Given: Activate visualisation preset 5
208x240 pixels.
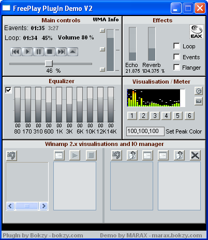Looking at the screenshot, I should click(178, 116).
